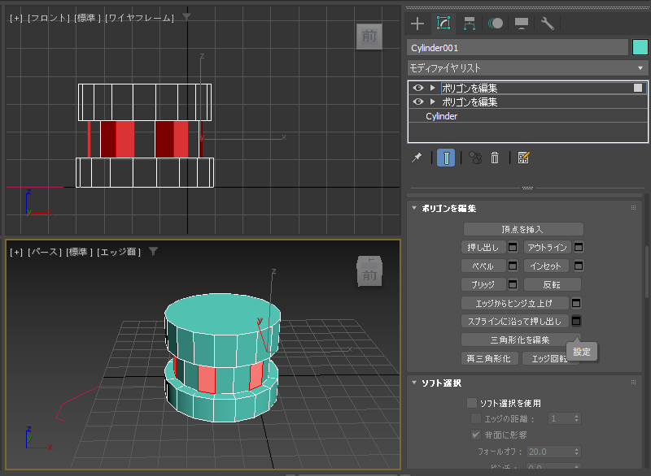Open the Motion panel tab
The height and width of the screenshot is (476, 651).
496,24
